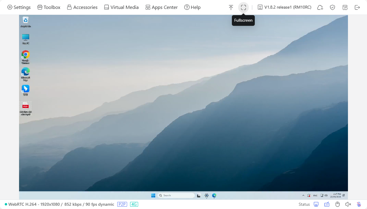Screen dimensions: 367x209
Task: Click the mouse status icon
Action: (x=338, y=204)
